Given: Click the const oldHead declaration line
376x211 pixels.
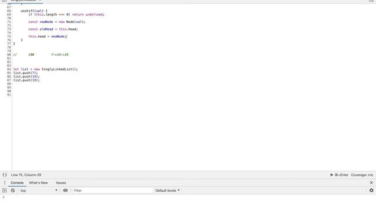Looking at the screenshot, I should pyautogui.click(x=53, y=29).
